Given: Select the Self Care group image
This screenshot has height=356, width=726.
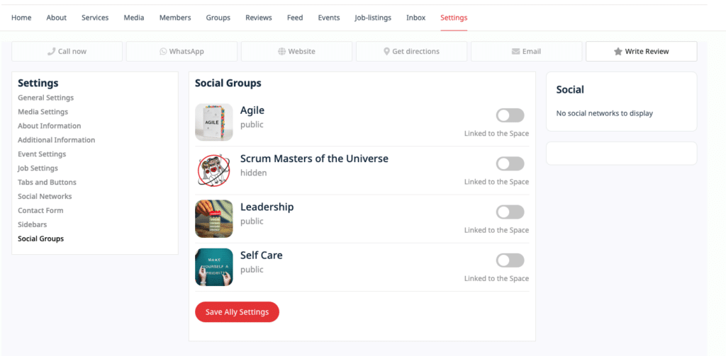Looking at the screenshot, I should click(x=214, y=268).
